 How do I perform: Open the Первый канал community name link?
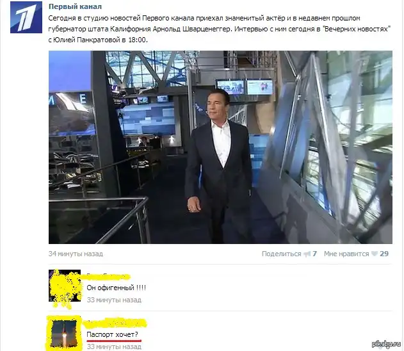click(75, 6)
